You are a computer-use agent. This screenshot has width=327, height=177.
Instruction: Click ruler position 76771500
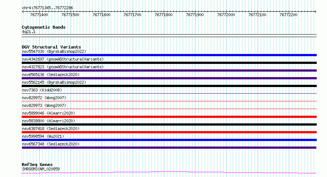click(70, 15)
